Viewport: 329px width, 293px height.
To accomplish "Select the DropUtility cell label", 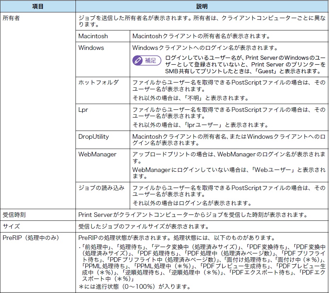I will click(x=94, y=137).
